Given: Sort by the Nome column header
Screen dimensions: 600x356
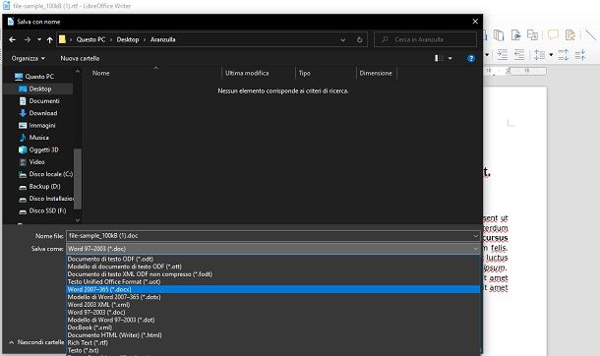Looking at the screenshot, I should (100, 73).
